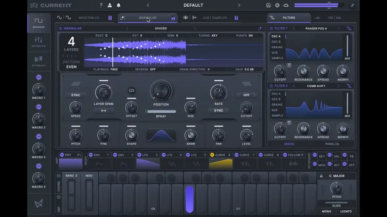The height and width of the screenshot is (217, 387).
Task: Open the Effects section in the sidebar
Action: pyautogui.click(x=38, y=42)
